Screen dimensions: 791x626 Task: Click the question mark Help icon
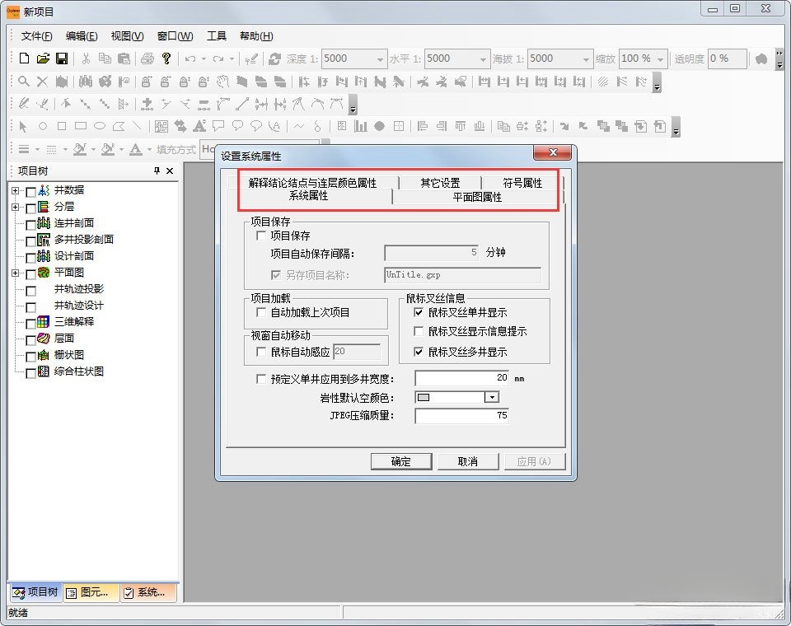click(x=166, y=58)
